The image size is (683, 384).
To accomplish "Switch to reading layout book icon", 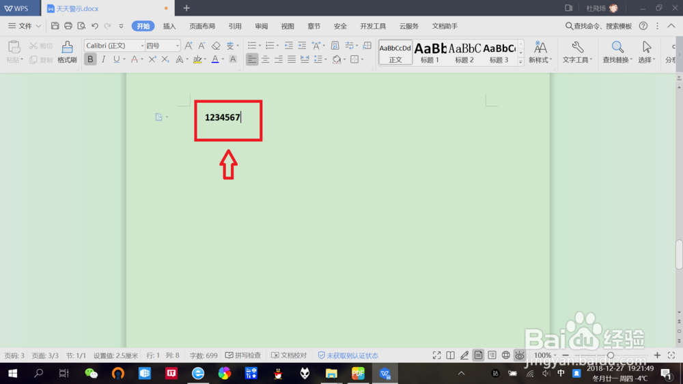I will (x=450, y=355).
